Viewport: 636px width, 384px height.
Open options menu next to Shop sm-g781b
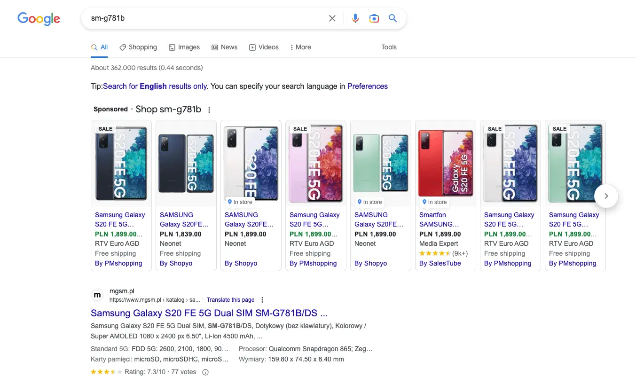click(x=209, y=109)
